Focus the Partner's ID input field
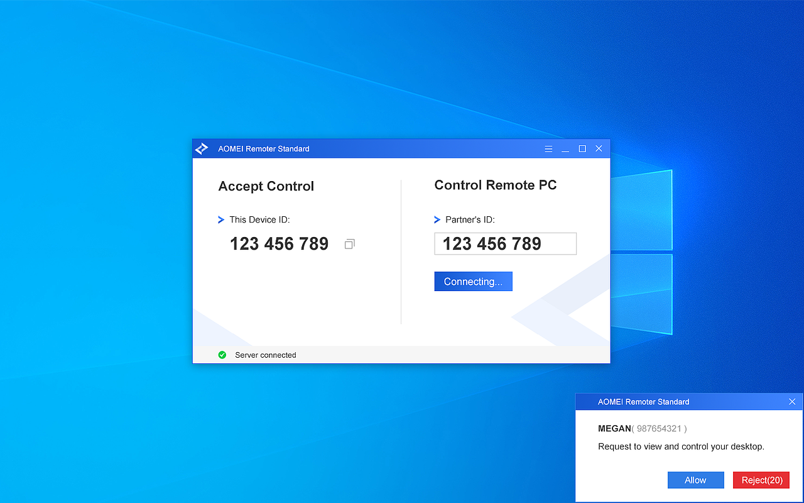The image size is (804, 503). 505,244
